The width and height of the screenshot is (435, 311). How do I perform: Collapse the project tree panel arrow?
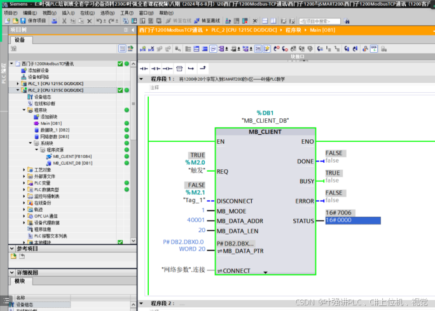click(133, 30)
